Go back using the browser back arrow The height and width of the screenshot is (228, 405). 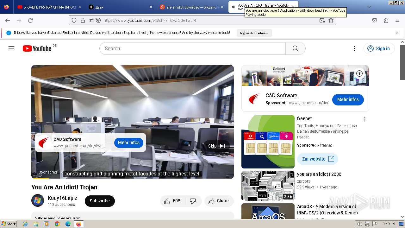(8, 20)
